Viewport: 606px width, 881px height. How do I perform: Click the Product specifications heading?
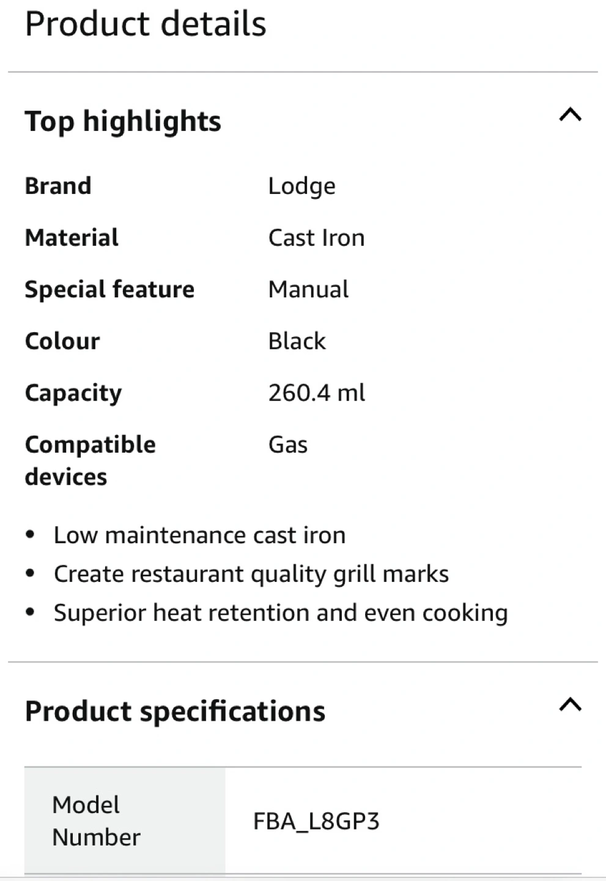click(175, 711)
